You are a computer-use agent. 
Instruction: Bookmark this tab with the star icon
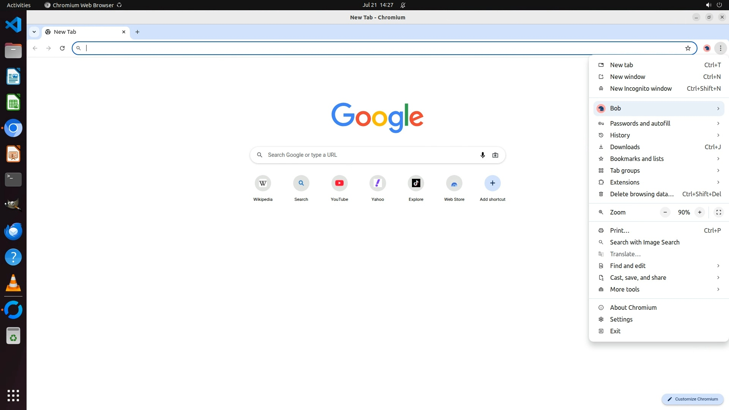point(688,48)
